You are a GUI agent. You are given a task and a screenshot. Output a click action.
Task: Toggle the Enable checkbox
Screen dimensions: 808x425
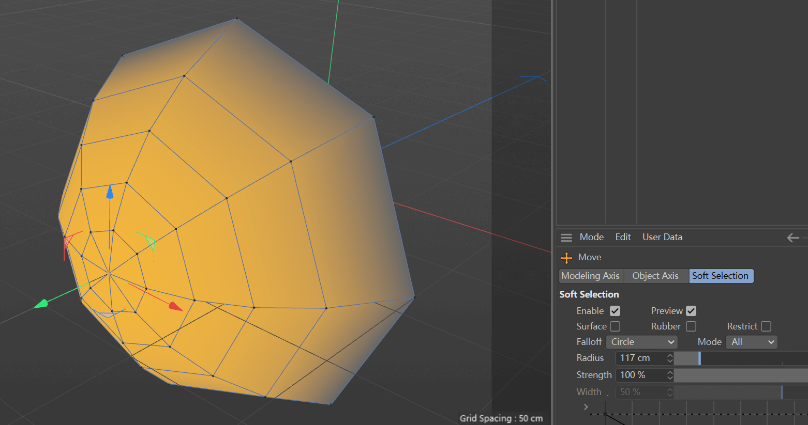pyautogui.click(x=615, y=311)
